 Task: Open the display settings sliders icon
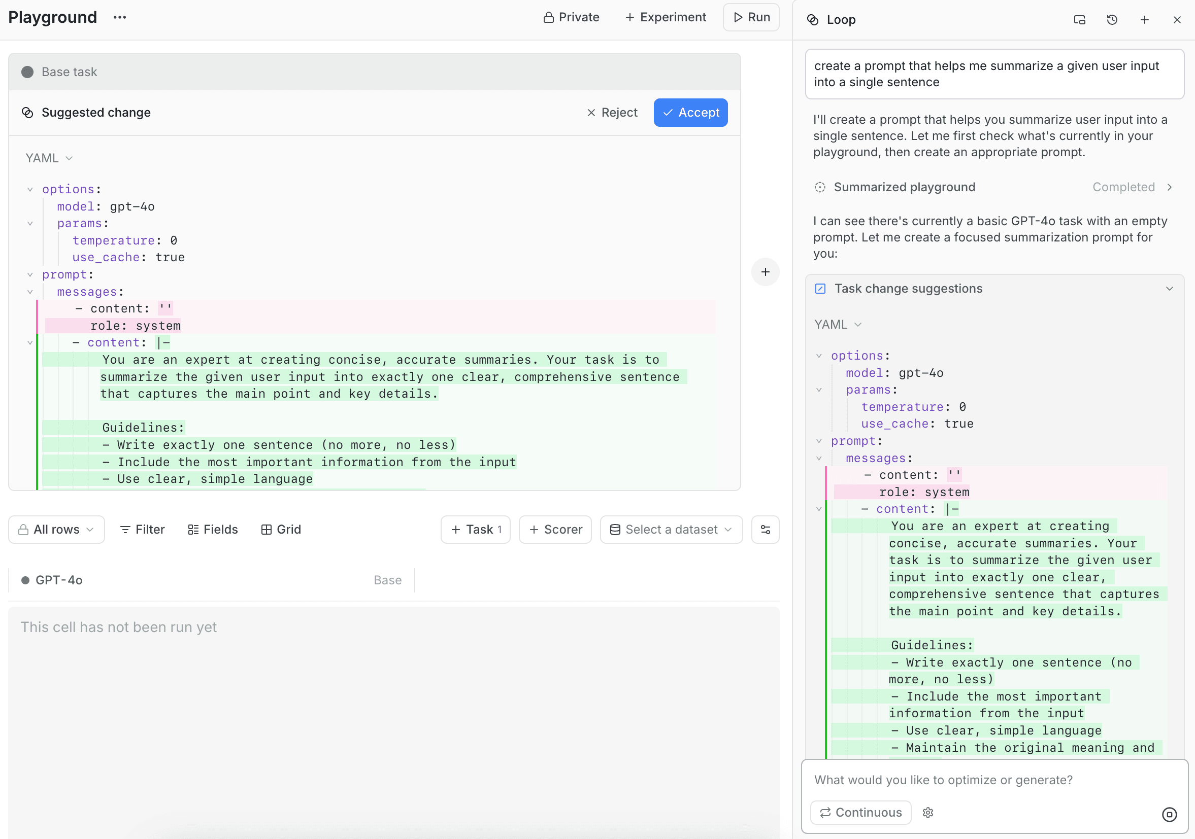[x=765, y=529]
